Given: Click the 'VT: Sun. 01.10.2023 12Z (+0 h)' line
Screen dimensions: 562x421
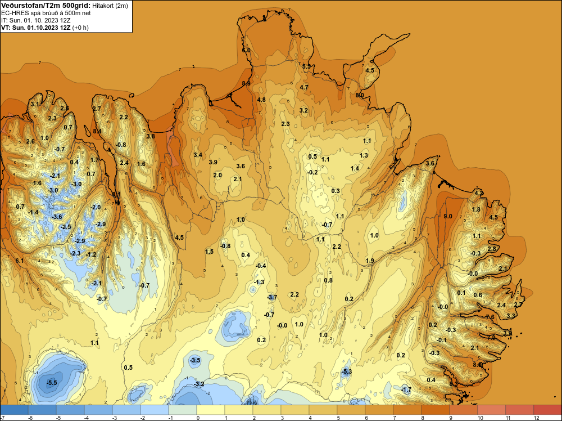Looking at the screenshot, I should pos(45,28).
